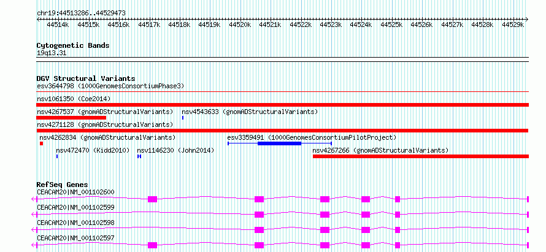
Task: Click the CEACAM20|NM_001102598 transcript label
Action: point(75,223)
